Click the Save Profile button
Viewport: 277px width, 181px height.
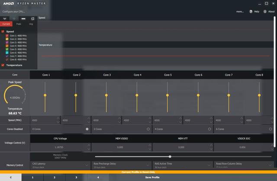tap(152, 178)
